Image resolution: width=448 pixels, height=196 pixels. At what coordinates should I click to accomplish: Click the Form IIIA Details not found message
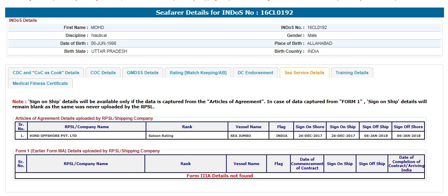(220, 176)
